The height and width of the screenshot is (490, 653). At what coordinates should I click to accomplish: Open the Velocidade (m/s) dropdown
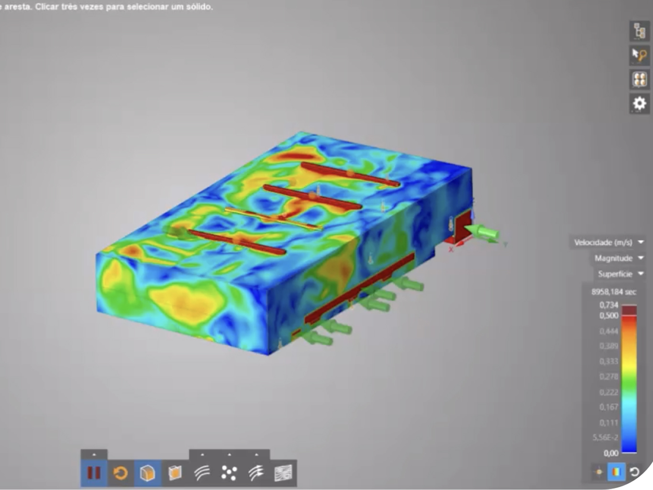(x=609, y=243)
